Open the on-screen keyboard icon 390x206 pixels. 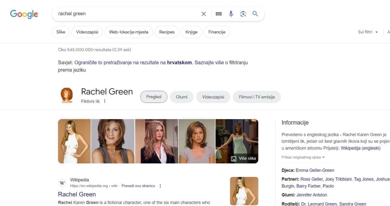[x=218, y=14]
